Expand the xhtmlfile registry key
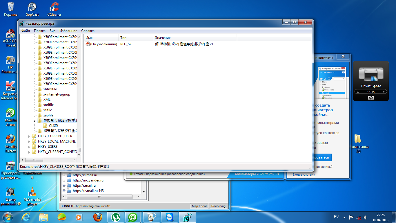Image resolution: width=396 pixels, height=223 pixels. pos(35,89)
